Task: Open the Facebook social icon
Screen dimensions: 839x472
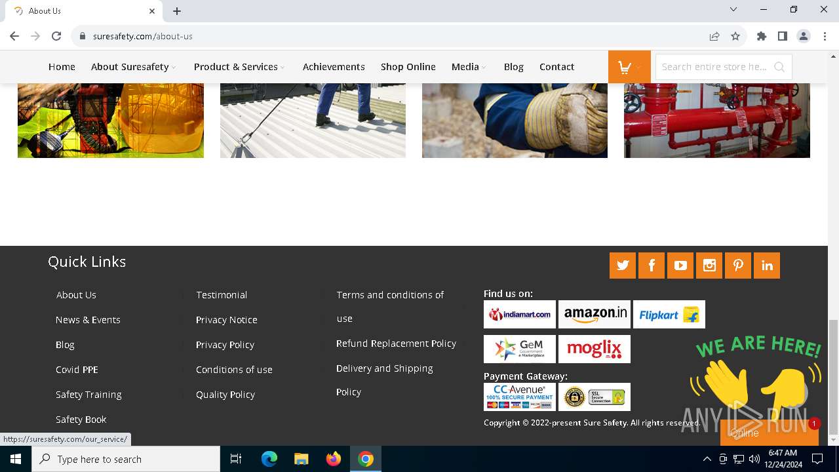Action: click(652, 265)
